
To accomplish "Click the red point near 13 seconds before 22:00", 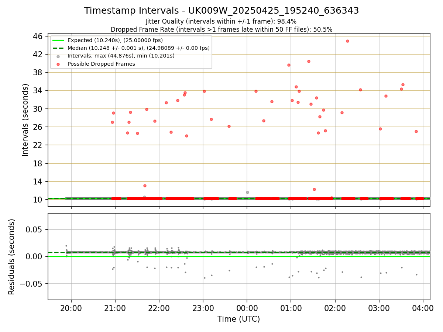I will point(145,186).
